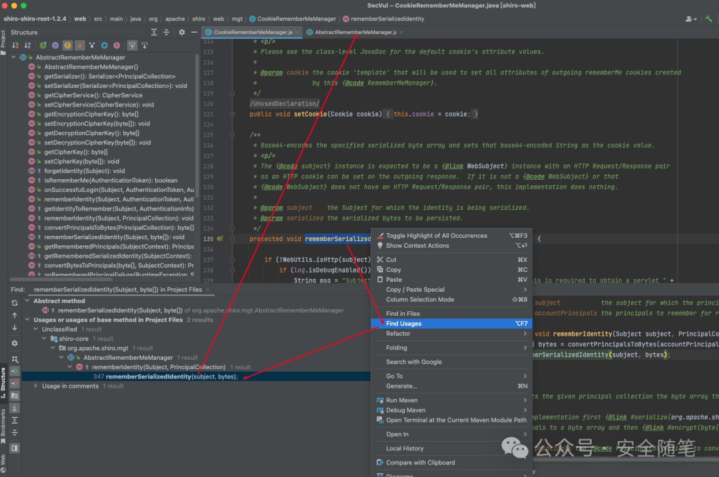Viewport: 719px width, 477px height.
Task: Collapse all nodes in Structure panel header
Action: point(166,32)
